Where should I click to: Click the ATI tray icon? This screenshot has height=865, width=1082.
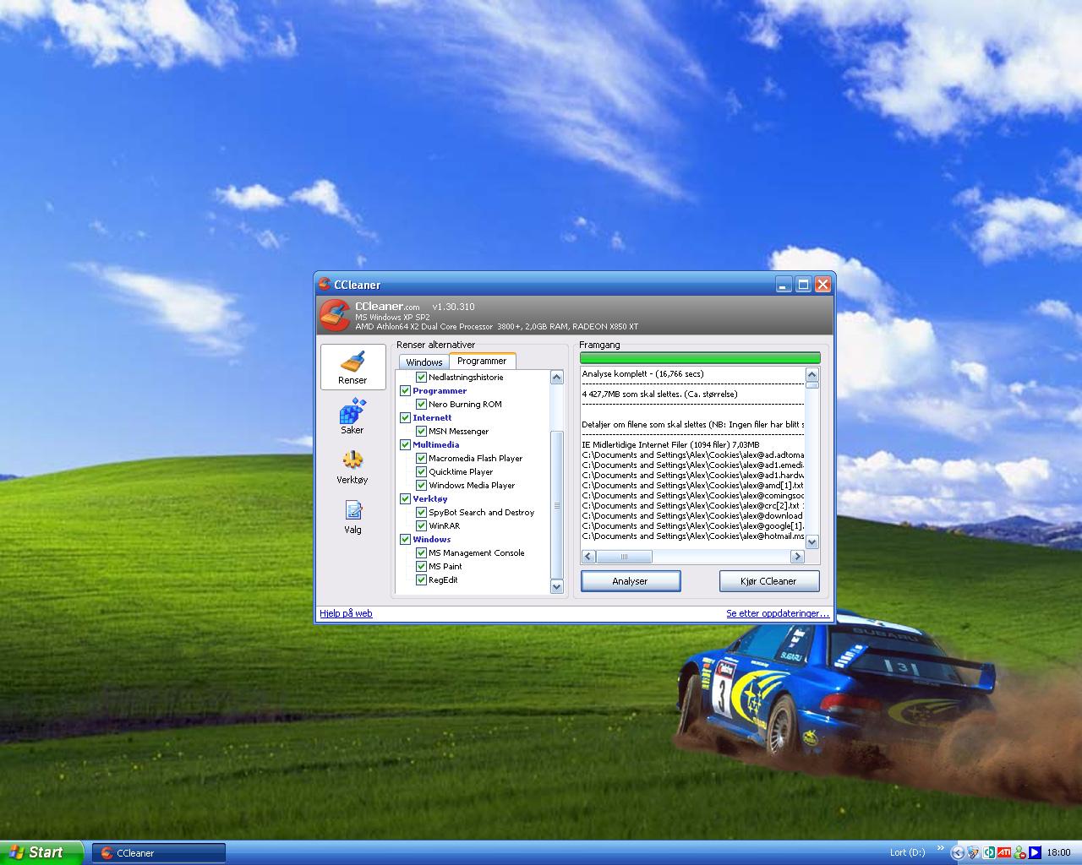(x=1004, y=852)
